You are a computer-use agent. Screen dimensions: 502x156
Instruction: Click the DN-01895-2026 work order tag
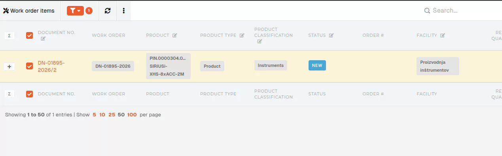point(113,66)
